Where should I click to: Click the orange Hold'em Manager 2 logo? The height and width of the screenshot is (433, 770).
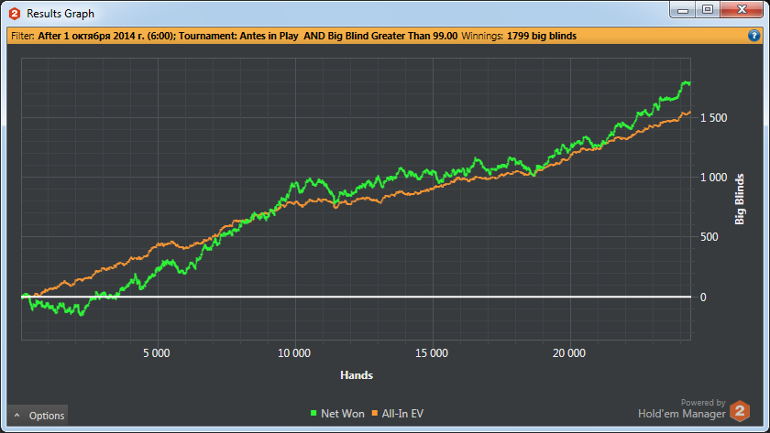tap(739, 412)
